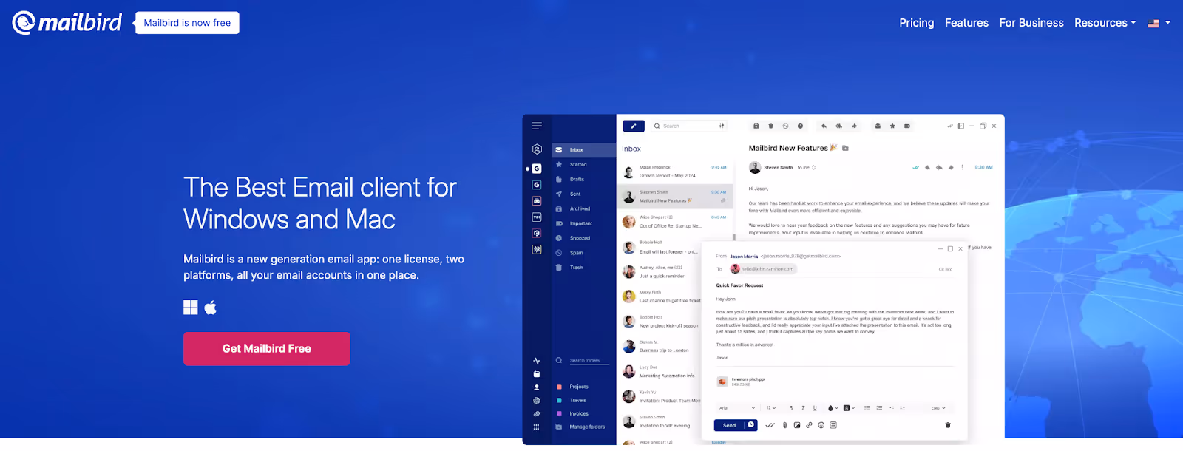Open the 'Growth Report - May 2024' email
Image resolution: width=1183 pixels, height=451 pixels.
point(674,172)
